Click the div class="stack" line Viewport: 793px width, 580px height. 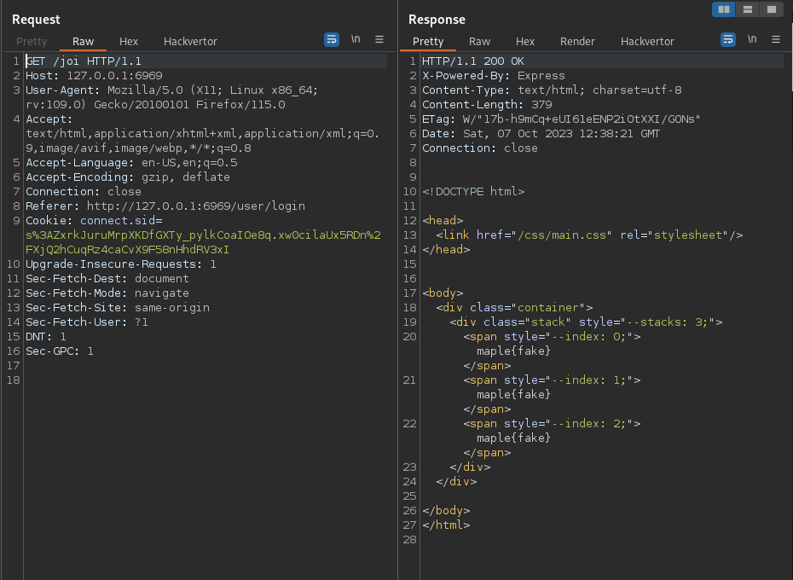(586, 322)
